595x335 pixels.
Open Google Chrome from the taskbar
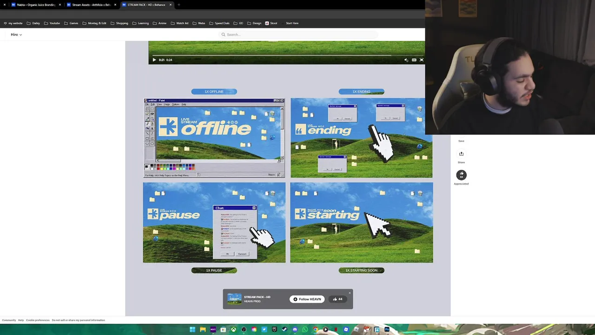315,329
